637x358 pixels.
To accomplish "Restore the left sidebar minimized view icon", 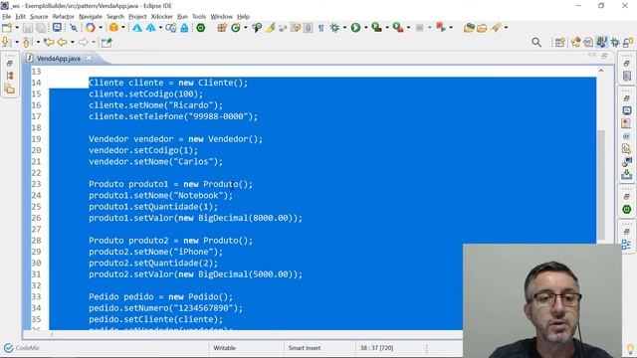I will click(x=10, y=64).
